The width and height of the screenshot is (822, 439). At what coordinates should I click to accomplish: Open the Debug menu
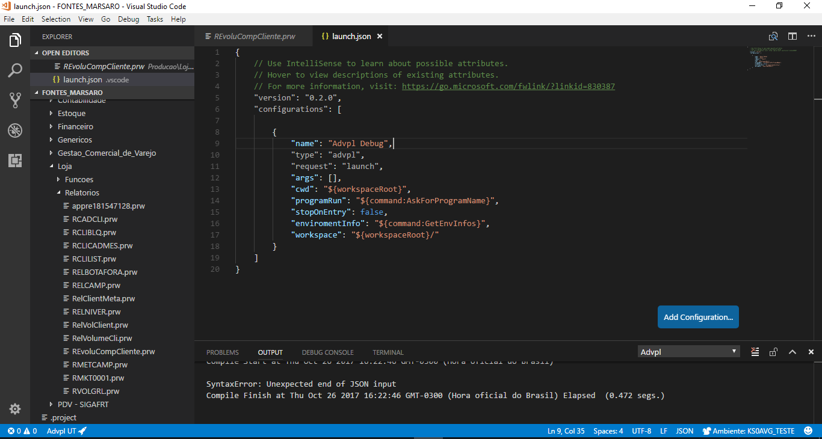[x=128, y=19]
